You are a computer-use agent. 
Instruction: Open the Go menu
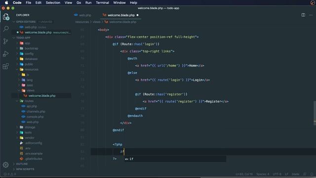pyautogui.click(x=79, y=2)
